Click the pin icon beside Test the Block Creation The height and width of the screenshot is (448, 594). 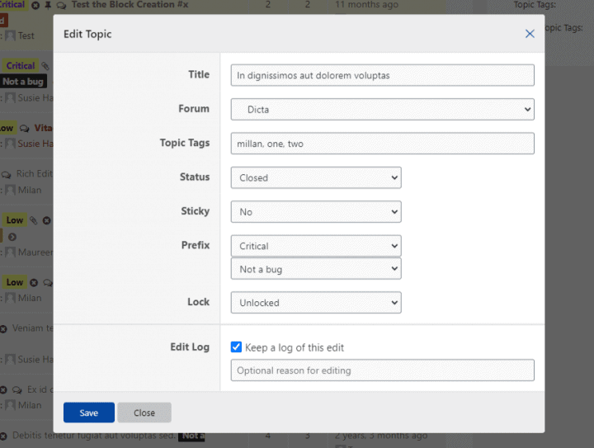coord(48,5)
